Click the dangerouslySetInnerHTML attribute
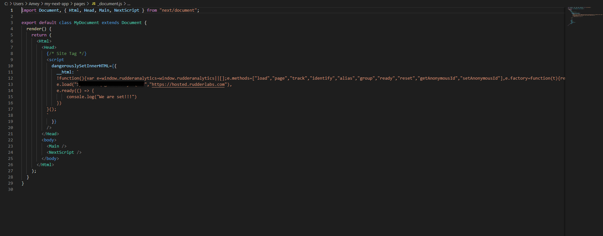603x236 pixels. click(80, 66)
